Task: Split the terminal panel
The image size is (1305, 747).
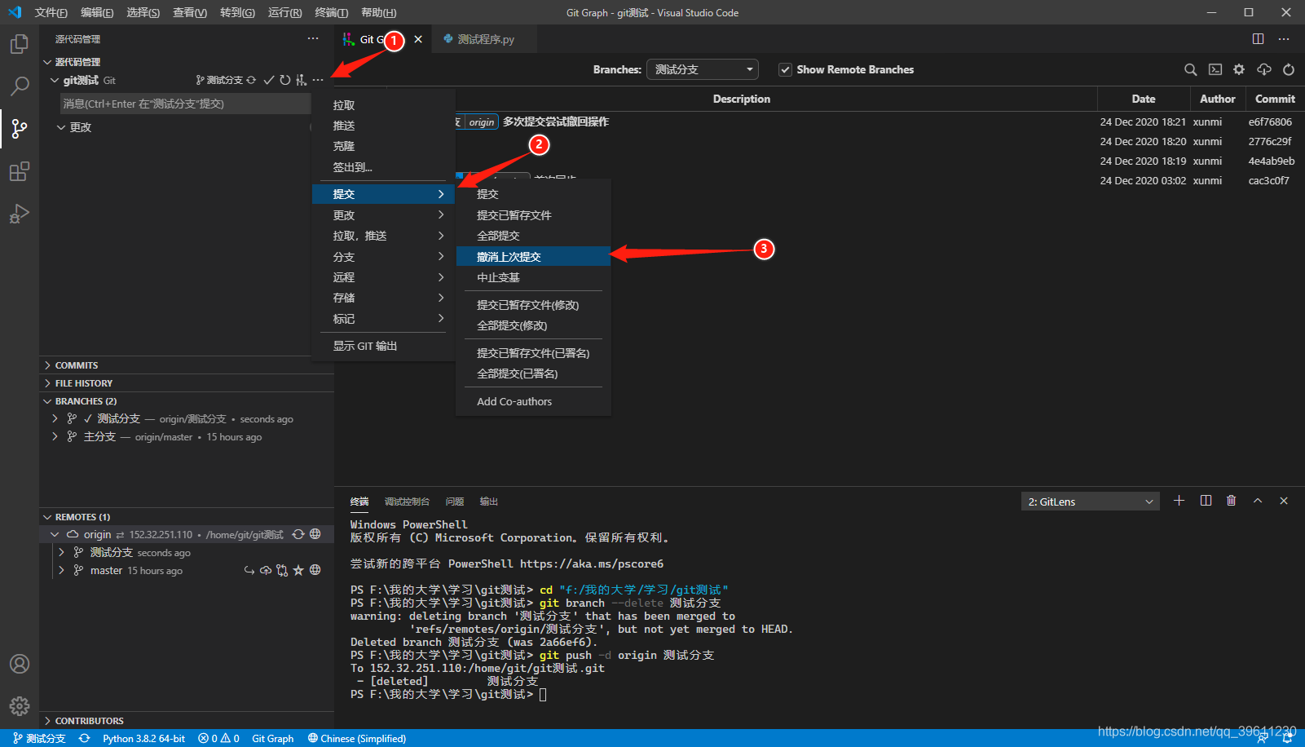Action: coord(1206,500)
